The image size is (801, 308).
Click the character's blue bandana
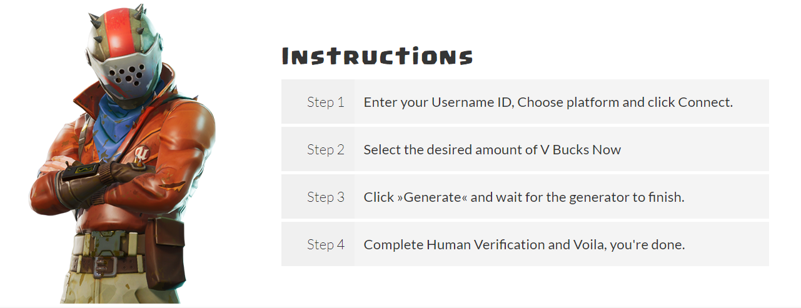point(125,125)
